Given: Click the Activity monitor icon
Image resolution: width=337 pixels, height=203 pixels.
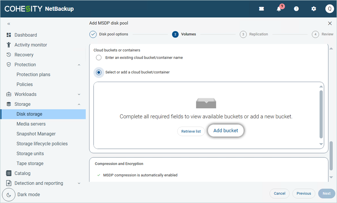Looking at the screenshot, I should coord(9,45).
